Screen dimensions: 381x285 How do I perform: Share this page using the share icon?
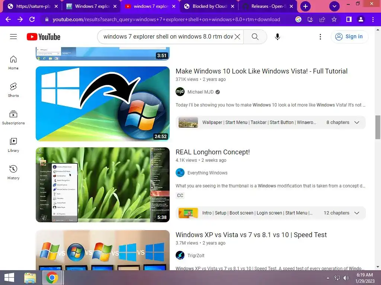322,19
